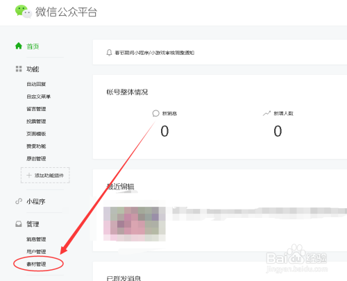Open 消息管理 under 管理
347x281 pixels.
click(36, 239)
